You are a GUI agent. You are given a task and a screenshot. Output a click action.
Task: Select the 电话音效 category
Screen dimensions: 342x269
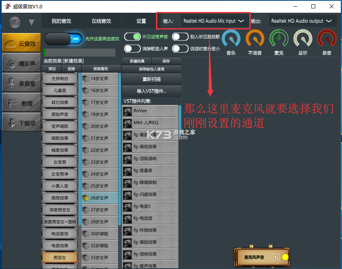[x=60, y=234]
